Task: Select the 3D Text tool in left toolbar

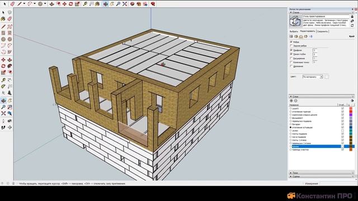Action: (x=10, y=93)
